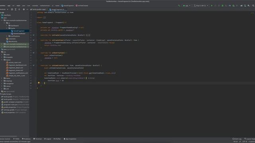Open the Profiler tool window tab

pyautogui.click(x=57, y=139)
